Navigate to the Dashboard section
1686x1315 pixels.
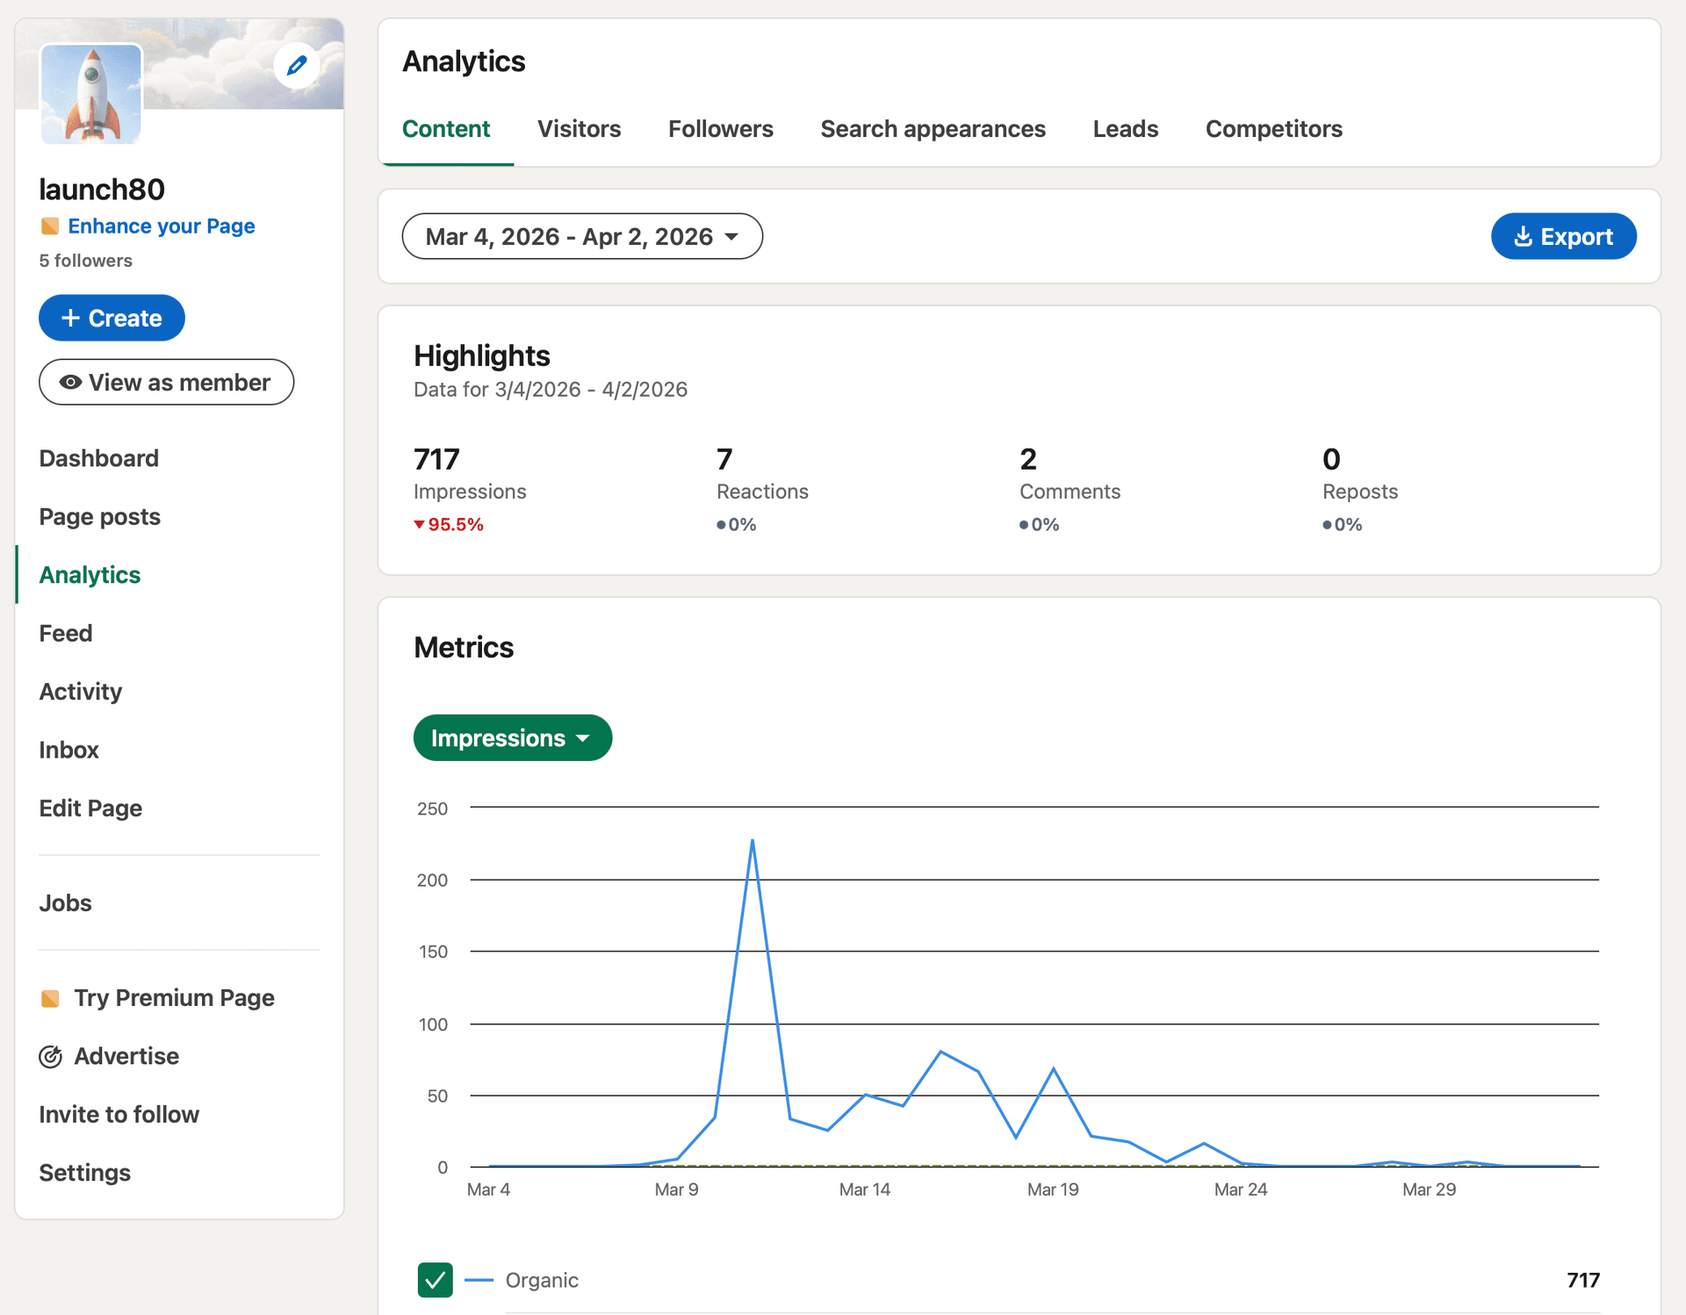click(x=98, y=457)
